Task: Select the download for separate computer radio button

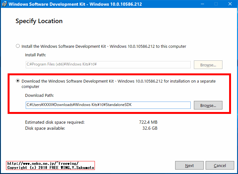Action: [x=18, y=81]
